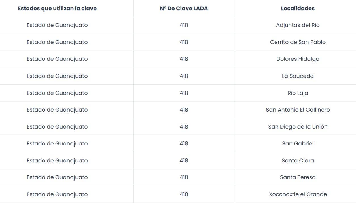Select 'San Diego de la Unión' cell
The height and width of the screenshot is (205, 356).
click(x=298, y=127)
